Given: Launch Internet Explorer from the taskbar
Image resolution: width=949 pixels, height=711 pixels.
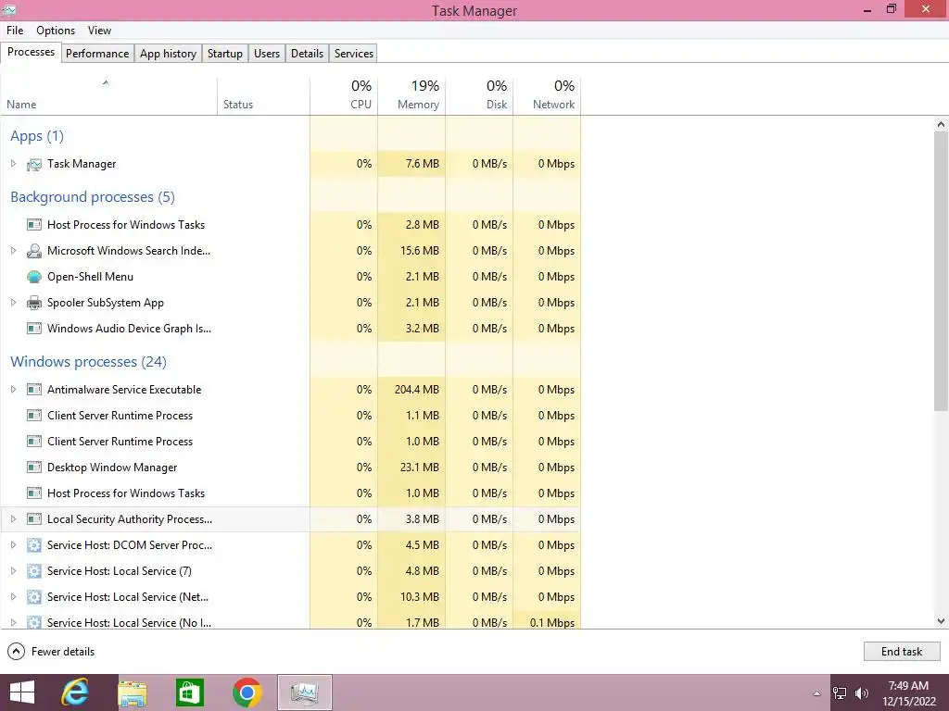Looking at the screenshot, I should point(75,692).
